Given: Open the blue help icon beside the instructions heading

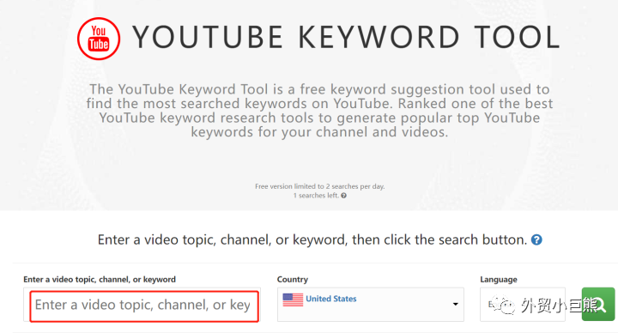Looking at the screenshot, I should [x=536, y=239].
